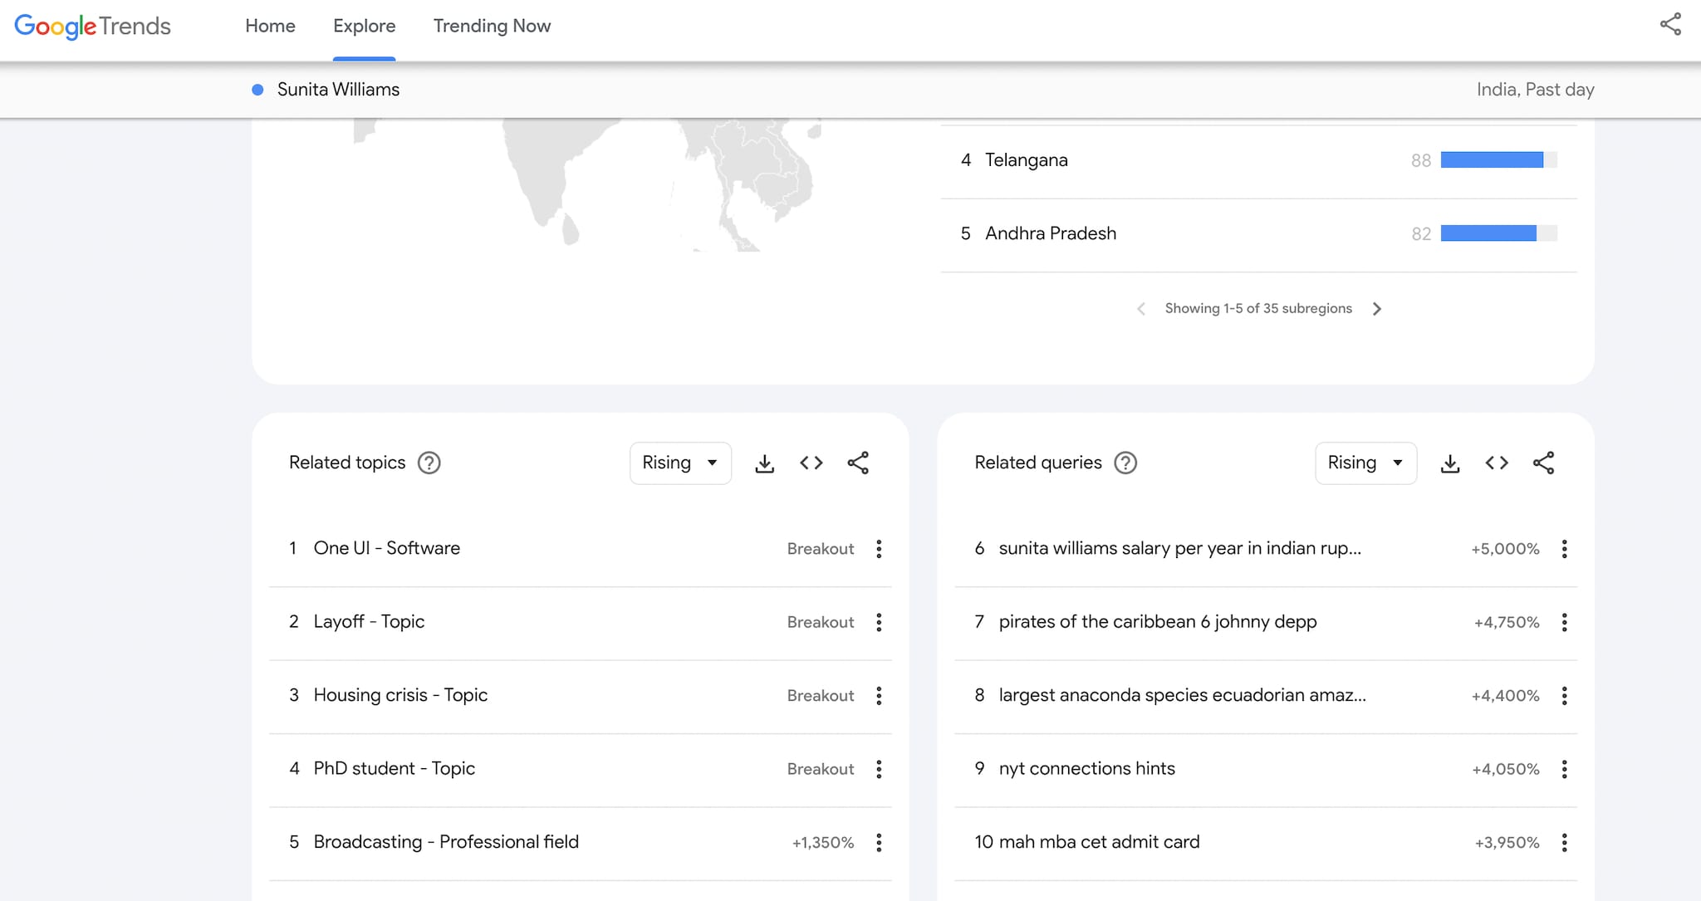The image size is (1701, 901).
Task: Share the Related topics card
Action: pyautogui.click(x=858, y=463)
